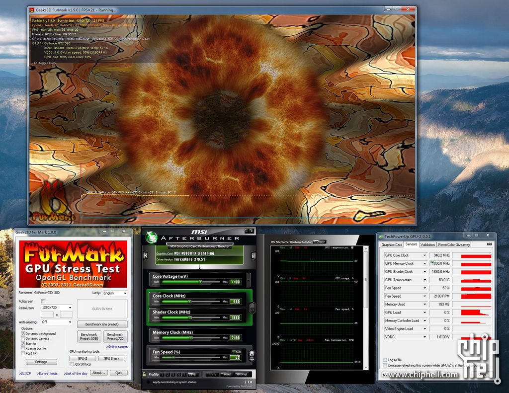Open the GPU Temperature sensor dropdown

(424, 280)
